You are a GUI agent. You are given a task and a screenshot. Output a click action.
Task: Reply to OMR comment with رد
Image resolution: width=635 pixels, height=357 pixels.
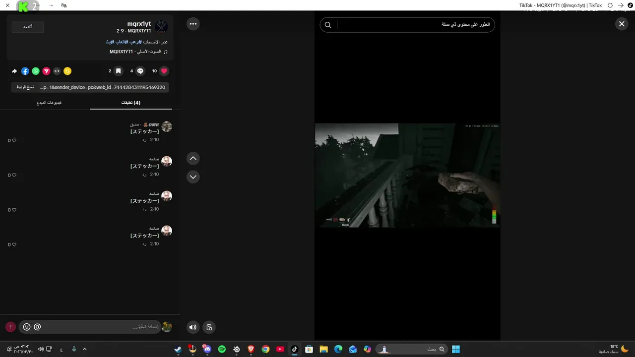[144, 140]
